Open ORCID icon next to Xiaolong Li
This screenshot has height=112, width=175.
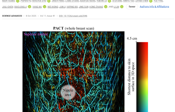[29, 7]
